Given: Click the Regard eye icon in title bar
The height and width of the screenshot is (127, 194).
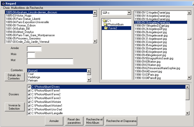Looking at the screenshot, I should point(3,3).
